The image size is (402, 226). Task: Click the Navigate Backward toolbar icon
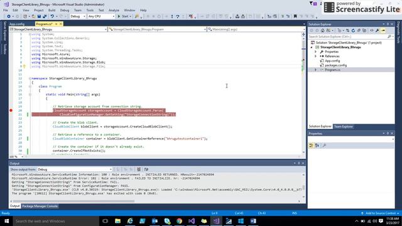point(9,16)
